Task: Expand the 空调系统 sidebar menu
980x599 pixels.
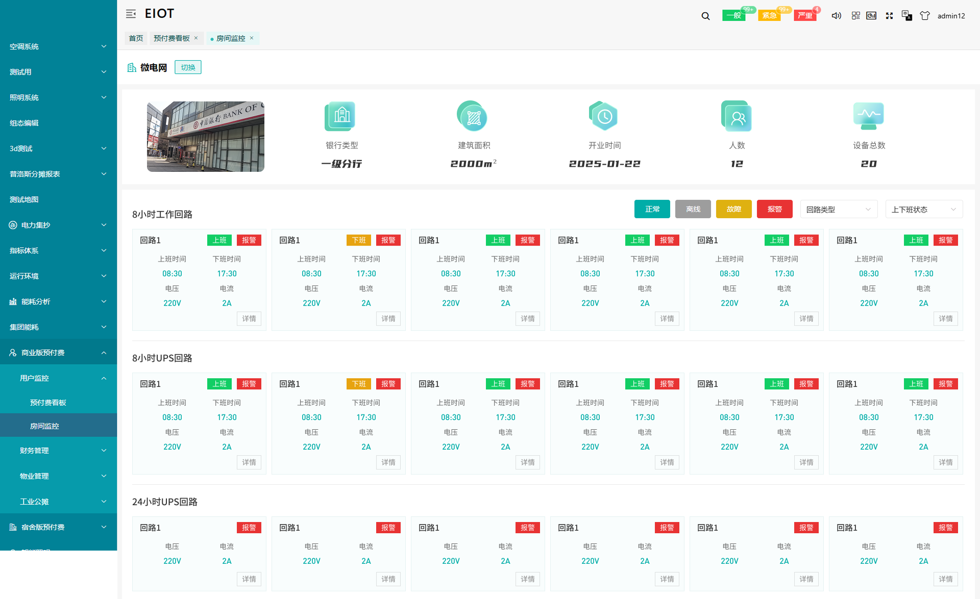Action: pyautogui.click(x=58, y=46)
